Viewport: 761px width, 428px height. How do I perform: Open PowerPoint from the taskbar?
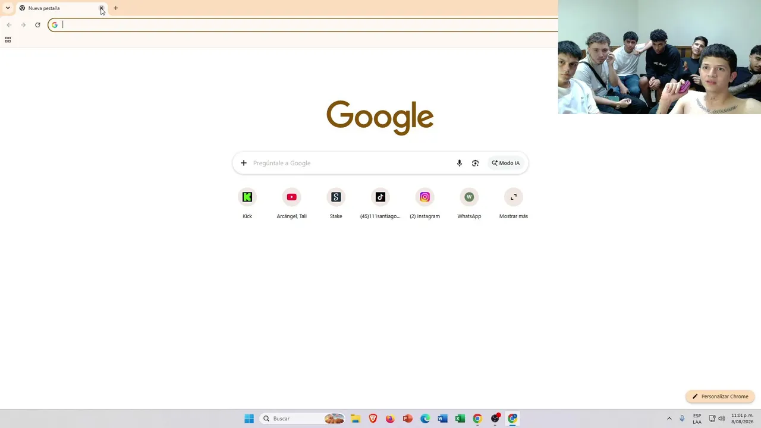point(407,418)
